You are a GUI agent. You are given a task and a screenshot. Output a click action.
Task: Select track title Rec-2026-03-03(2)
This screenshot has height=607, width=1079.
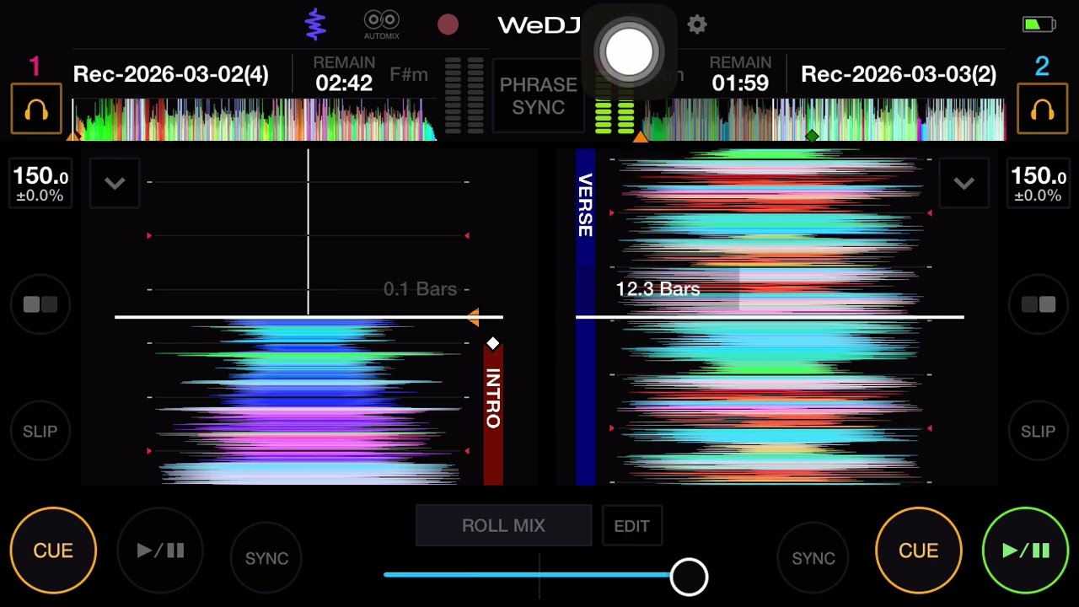899,74
